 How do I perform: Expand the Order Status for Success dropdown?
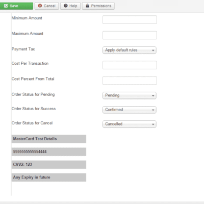click(x=130, y=110)
